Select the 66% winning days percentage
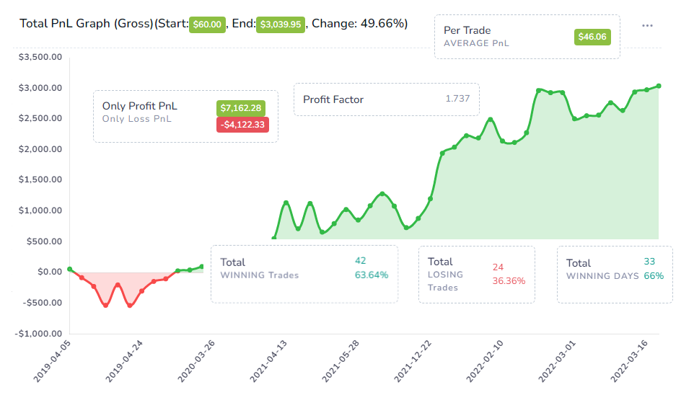Image resolution: width=694 pixels, height=413 pixels. click(x=654, y=275)
